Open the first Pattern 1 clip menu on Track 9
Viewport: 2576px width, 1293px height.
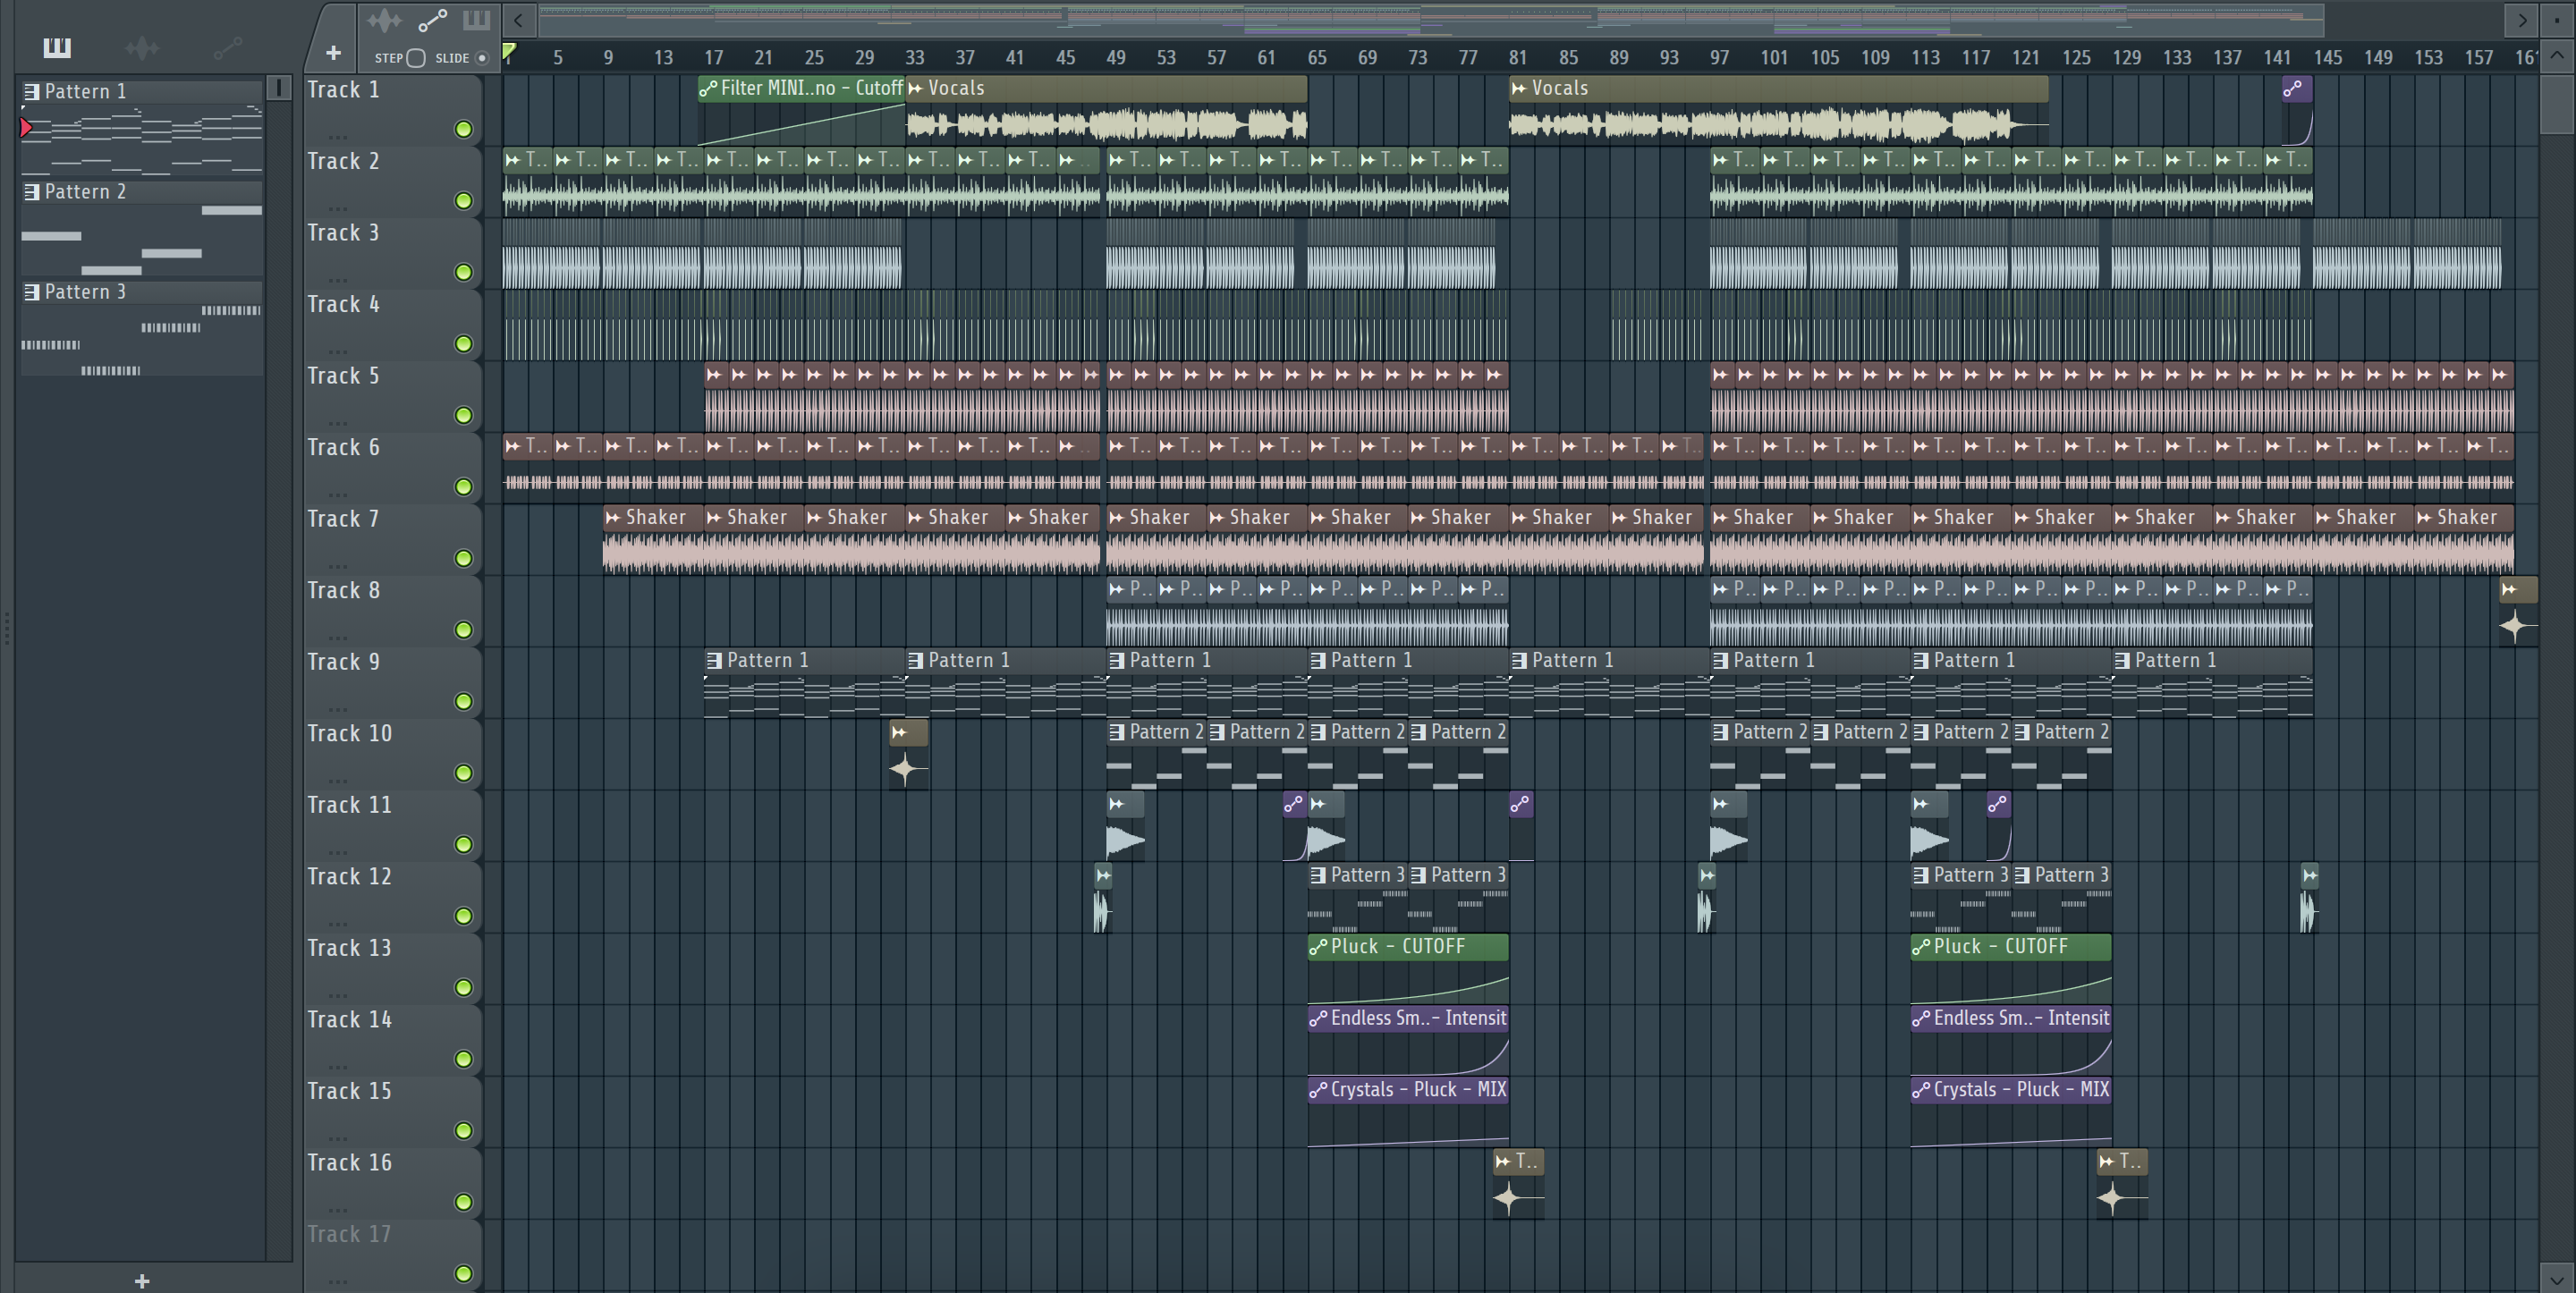click(714, 660)
